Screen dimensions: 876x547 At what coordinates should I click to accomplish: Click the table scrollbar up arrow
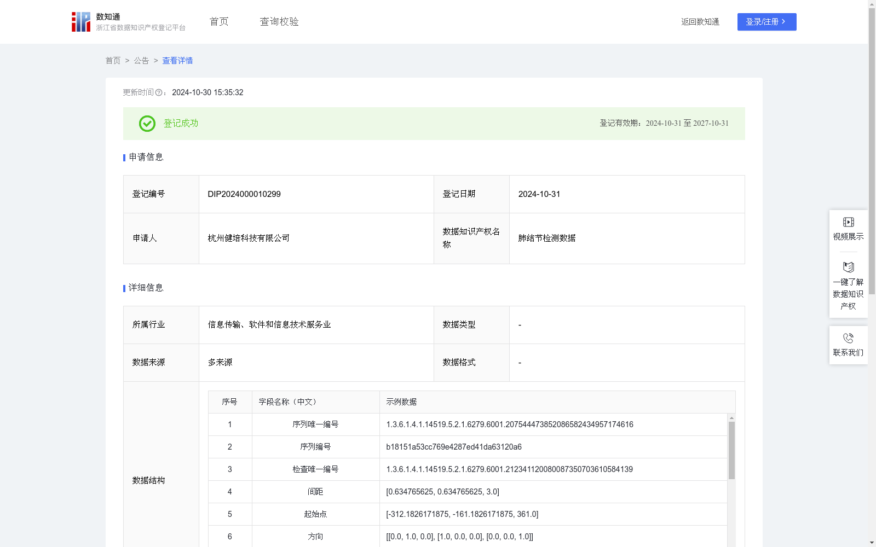pos(731,418)
